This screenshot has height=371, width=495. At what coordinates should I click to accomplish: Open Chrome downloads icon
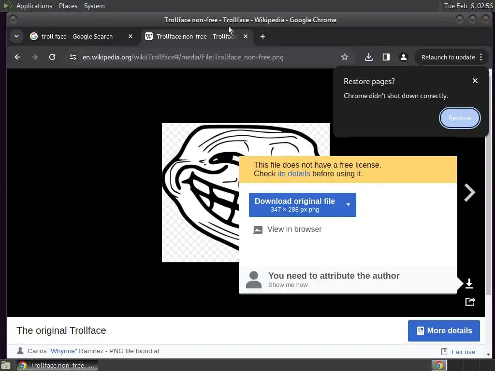pyautogui.click(x=368, y=57)
